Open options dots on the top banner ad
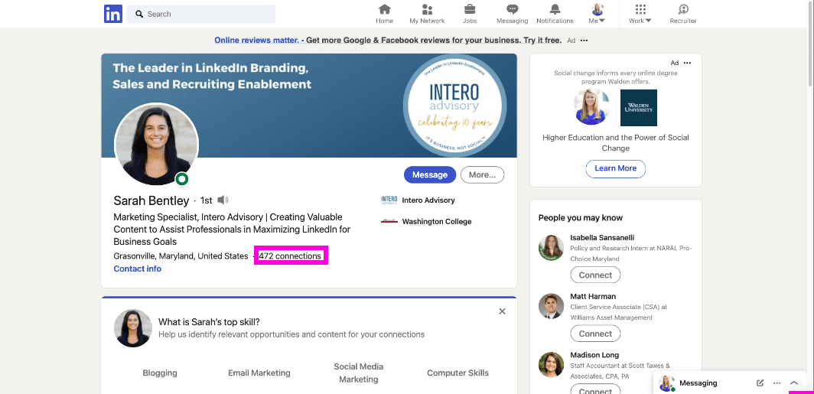 tap(584, 41)
